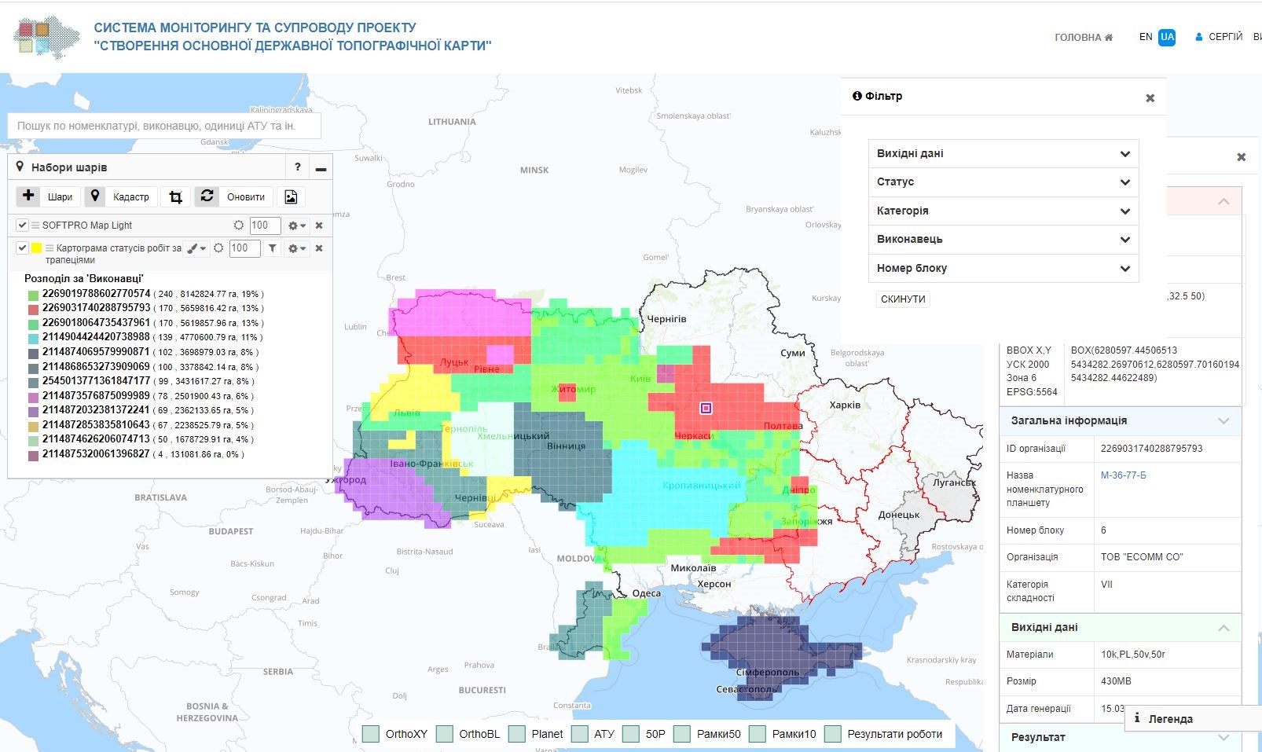This screenshot has width=1262, height=752.
Task: Switch language to UA
Action: pos(1167,37)
